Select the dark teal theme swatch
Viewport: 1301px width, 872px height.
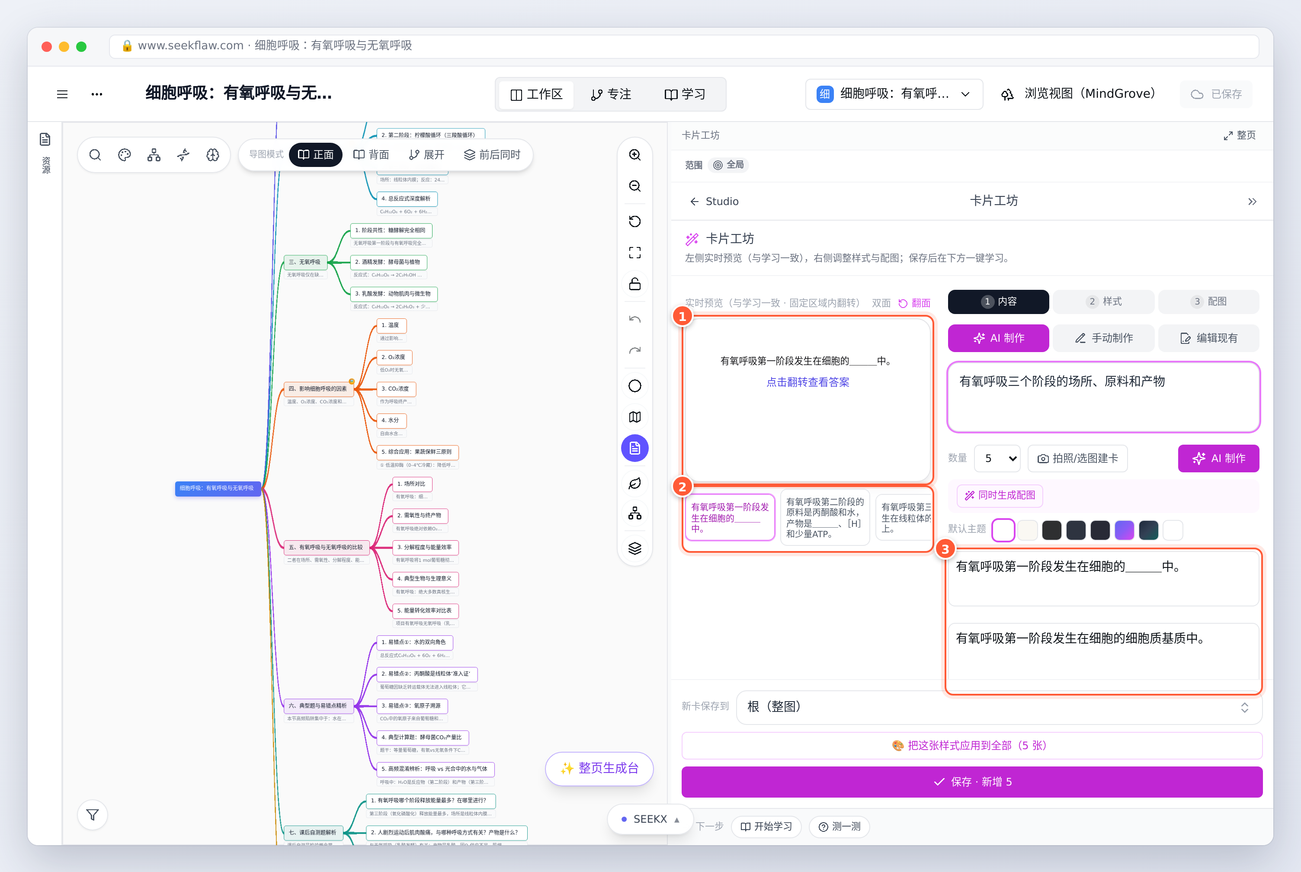[1149, 530]
